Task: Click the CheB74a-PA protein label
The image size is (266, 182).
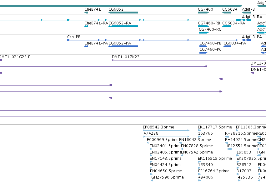Action: click(x=96, y=43)
